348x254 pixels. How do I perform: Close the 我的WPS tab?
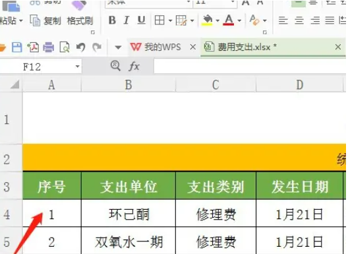pos(193,47)
